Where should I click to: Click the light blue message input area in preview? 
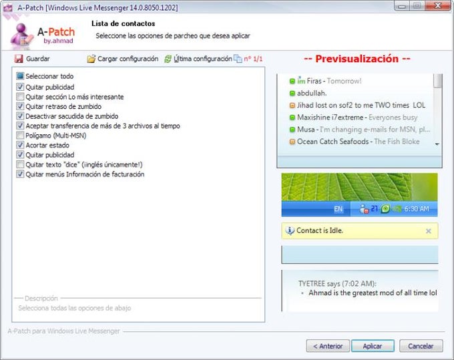point(360,255)
